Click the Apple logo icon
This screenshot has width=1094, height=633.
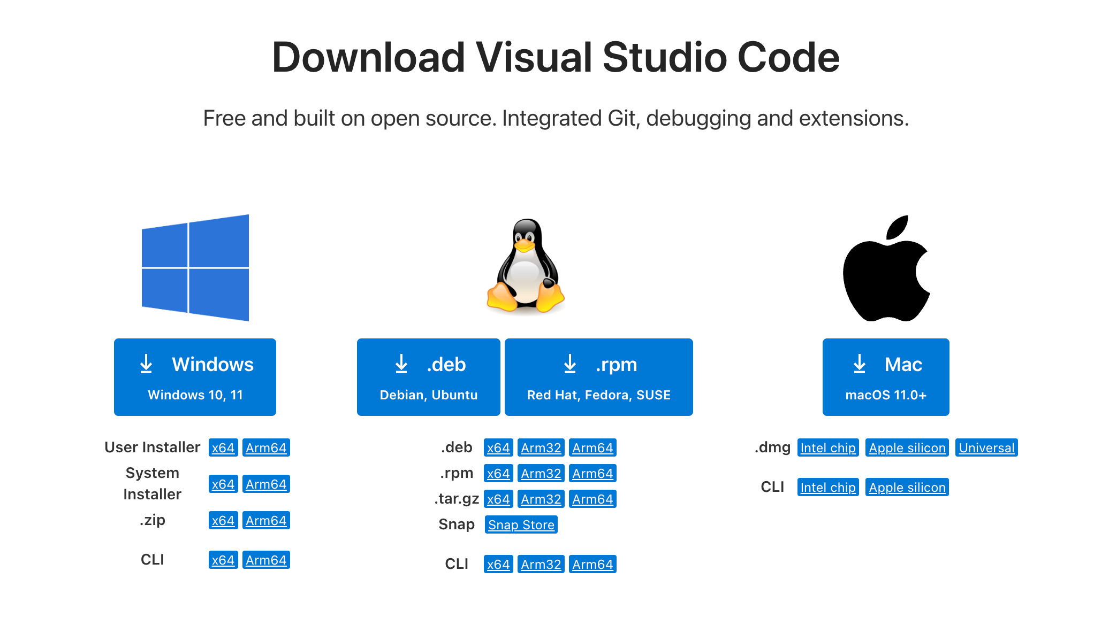coord(886,268)
